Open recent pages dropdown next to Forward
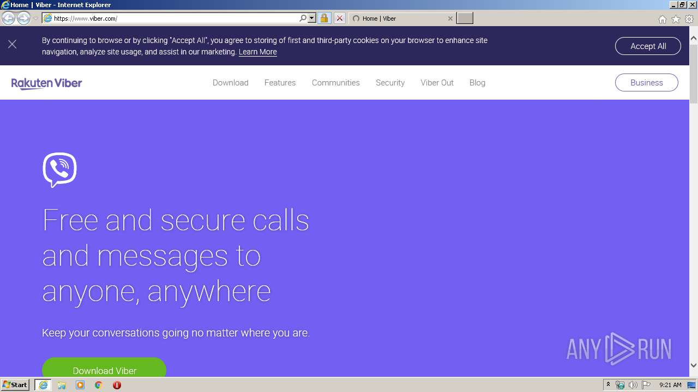 click(x=35, y=19)
